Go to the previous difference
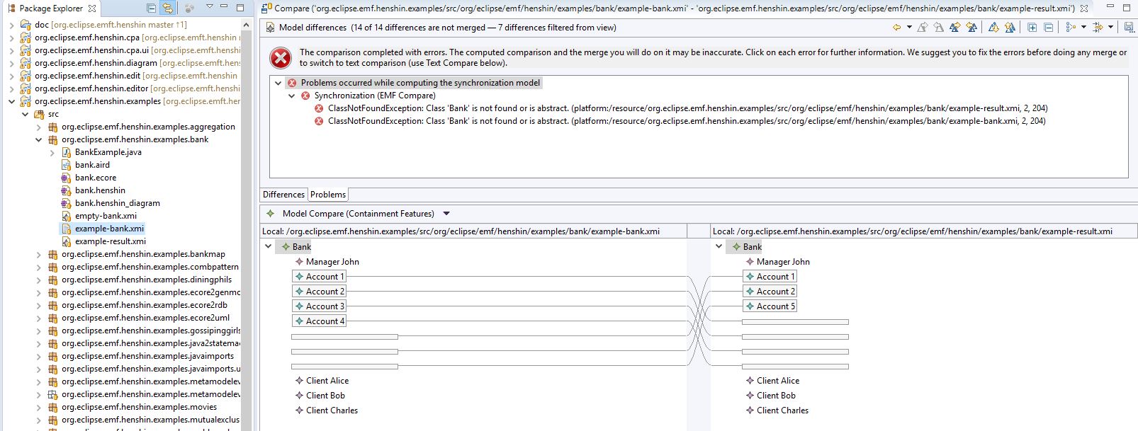1138x431 pixels. [1010, 28]
